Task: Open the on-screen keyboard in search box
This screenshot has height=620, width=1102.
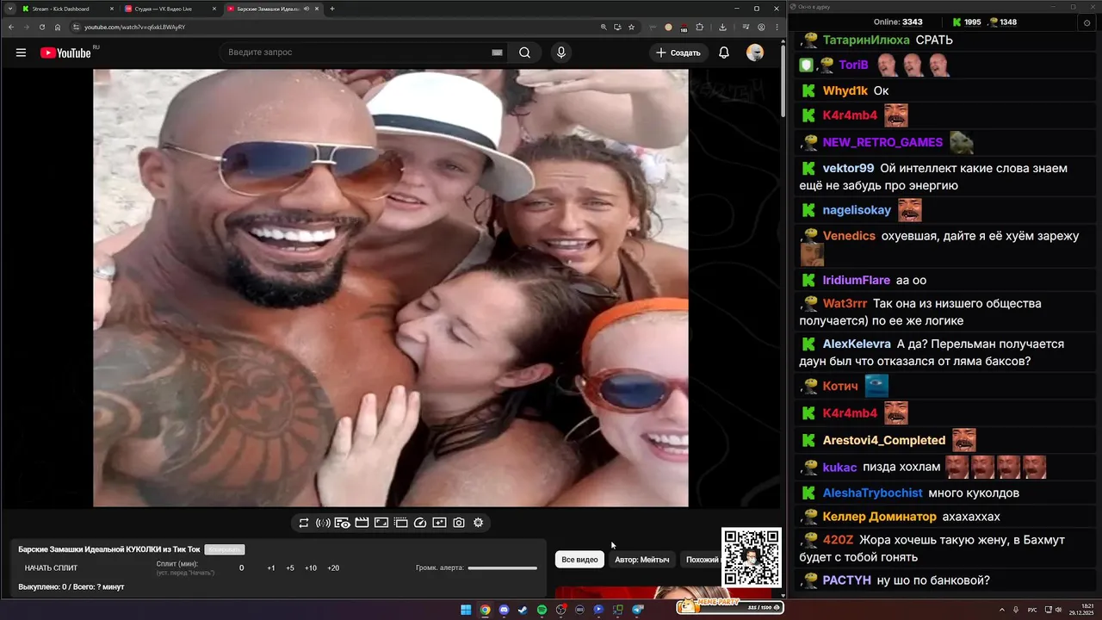Action: 497,53
